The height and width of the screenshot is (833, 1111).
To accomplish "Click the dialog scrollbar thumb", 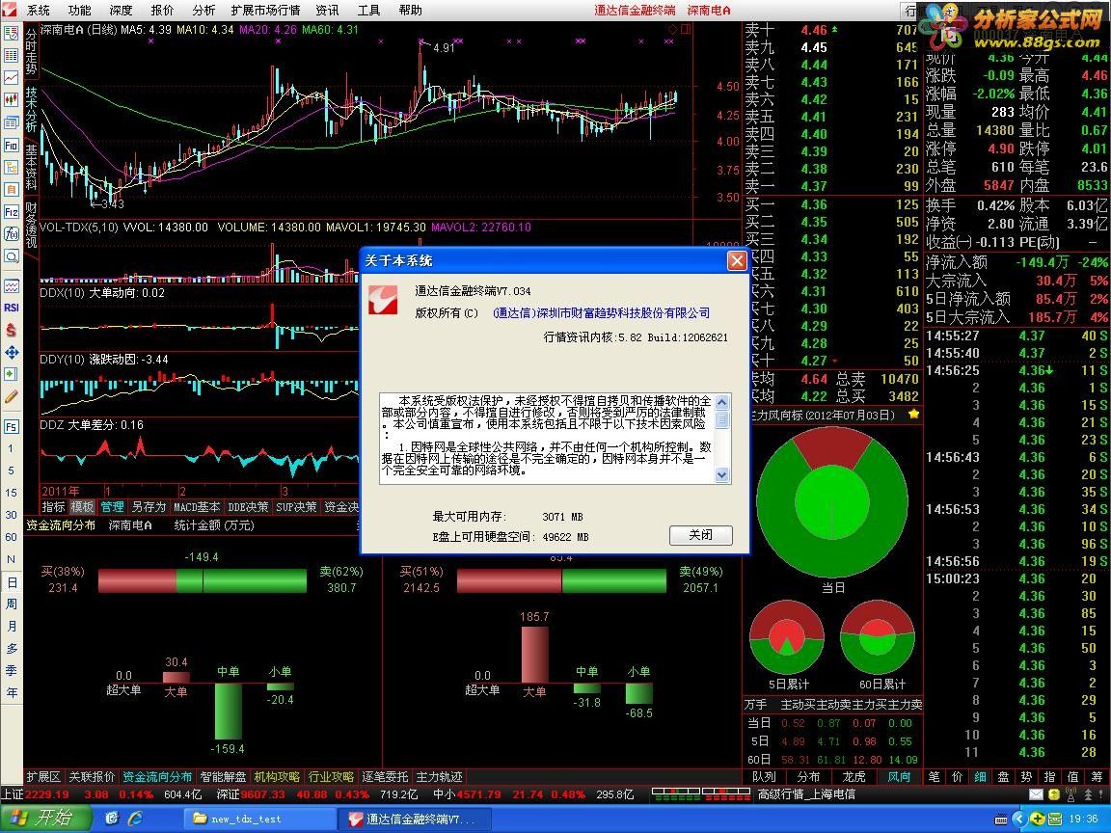I will [722, 419].
